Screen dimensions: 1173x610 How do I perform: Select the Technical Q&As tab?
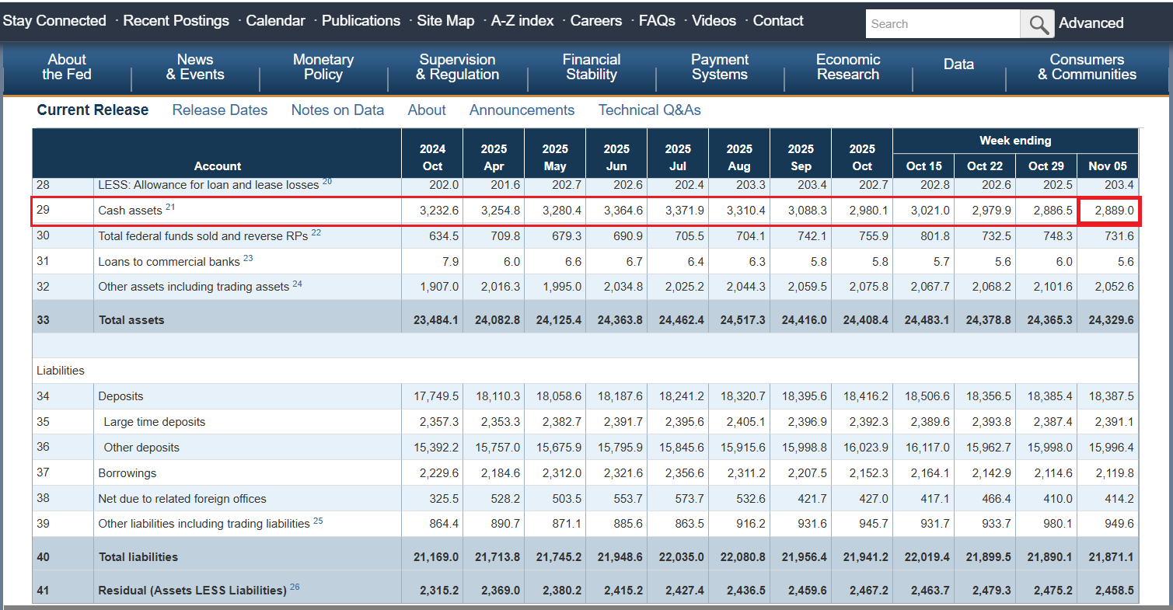click(x=649, y=110)
